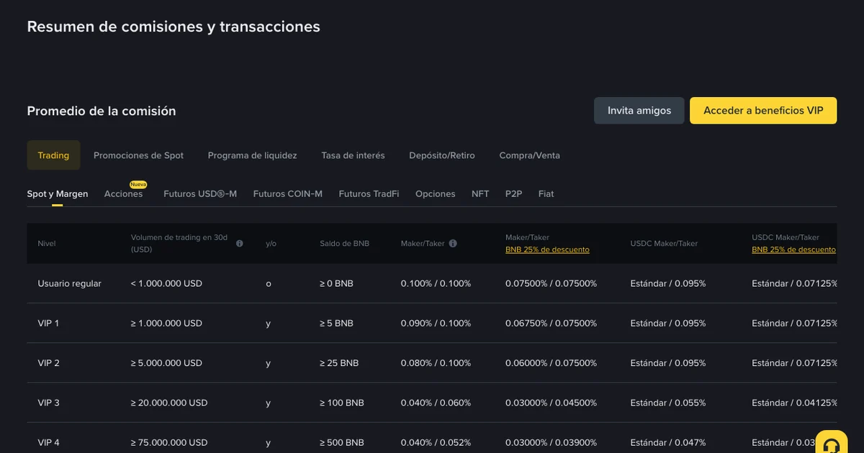Open the Tasa de interés tab
The height and width of the screenshot is (453, 864).
pyautogui.click(x=353, y=155)
